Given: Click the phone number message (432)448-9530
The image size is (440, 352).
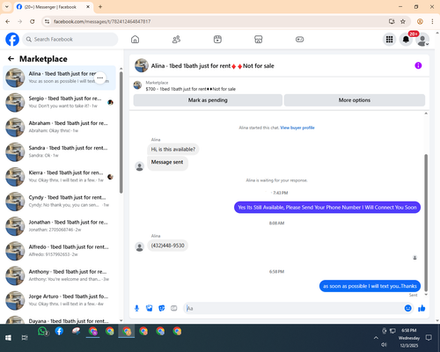Looking at the screenshot, I should point(167,246).
